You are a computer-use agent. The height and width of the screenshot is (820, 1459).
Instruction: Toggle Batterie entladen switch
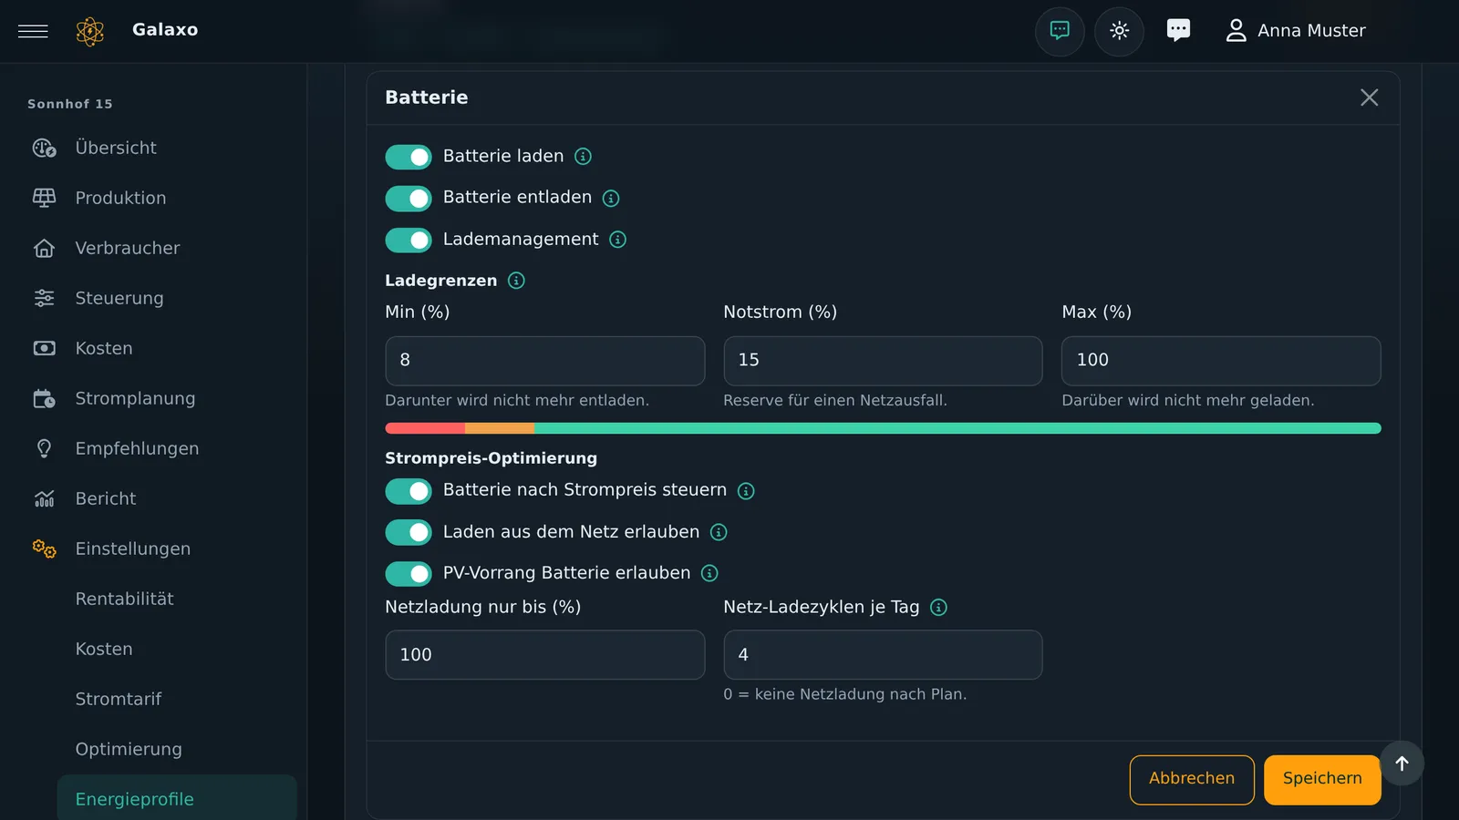[409, 198]
